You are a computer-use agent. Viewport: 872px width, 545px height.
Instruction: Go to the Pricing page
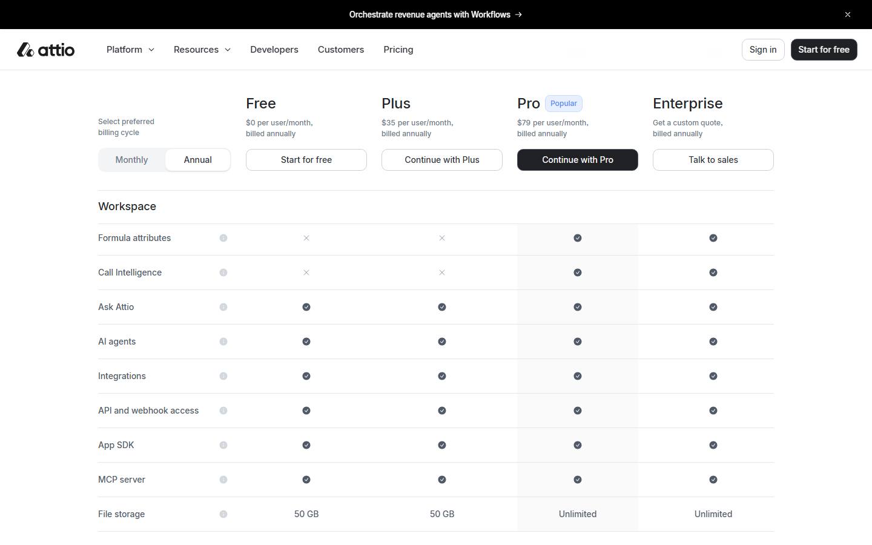398,50
